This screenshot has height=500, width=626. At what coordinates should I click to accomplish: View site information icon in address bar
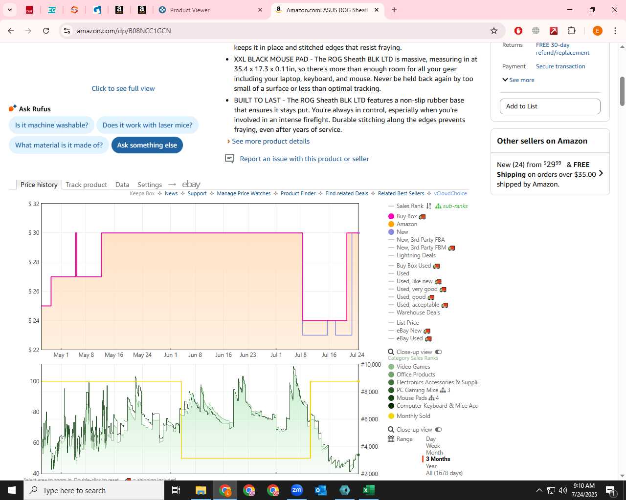pos(67,31)
